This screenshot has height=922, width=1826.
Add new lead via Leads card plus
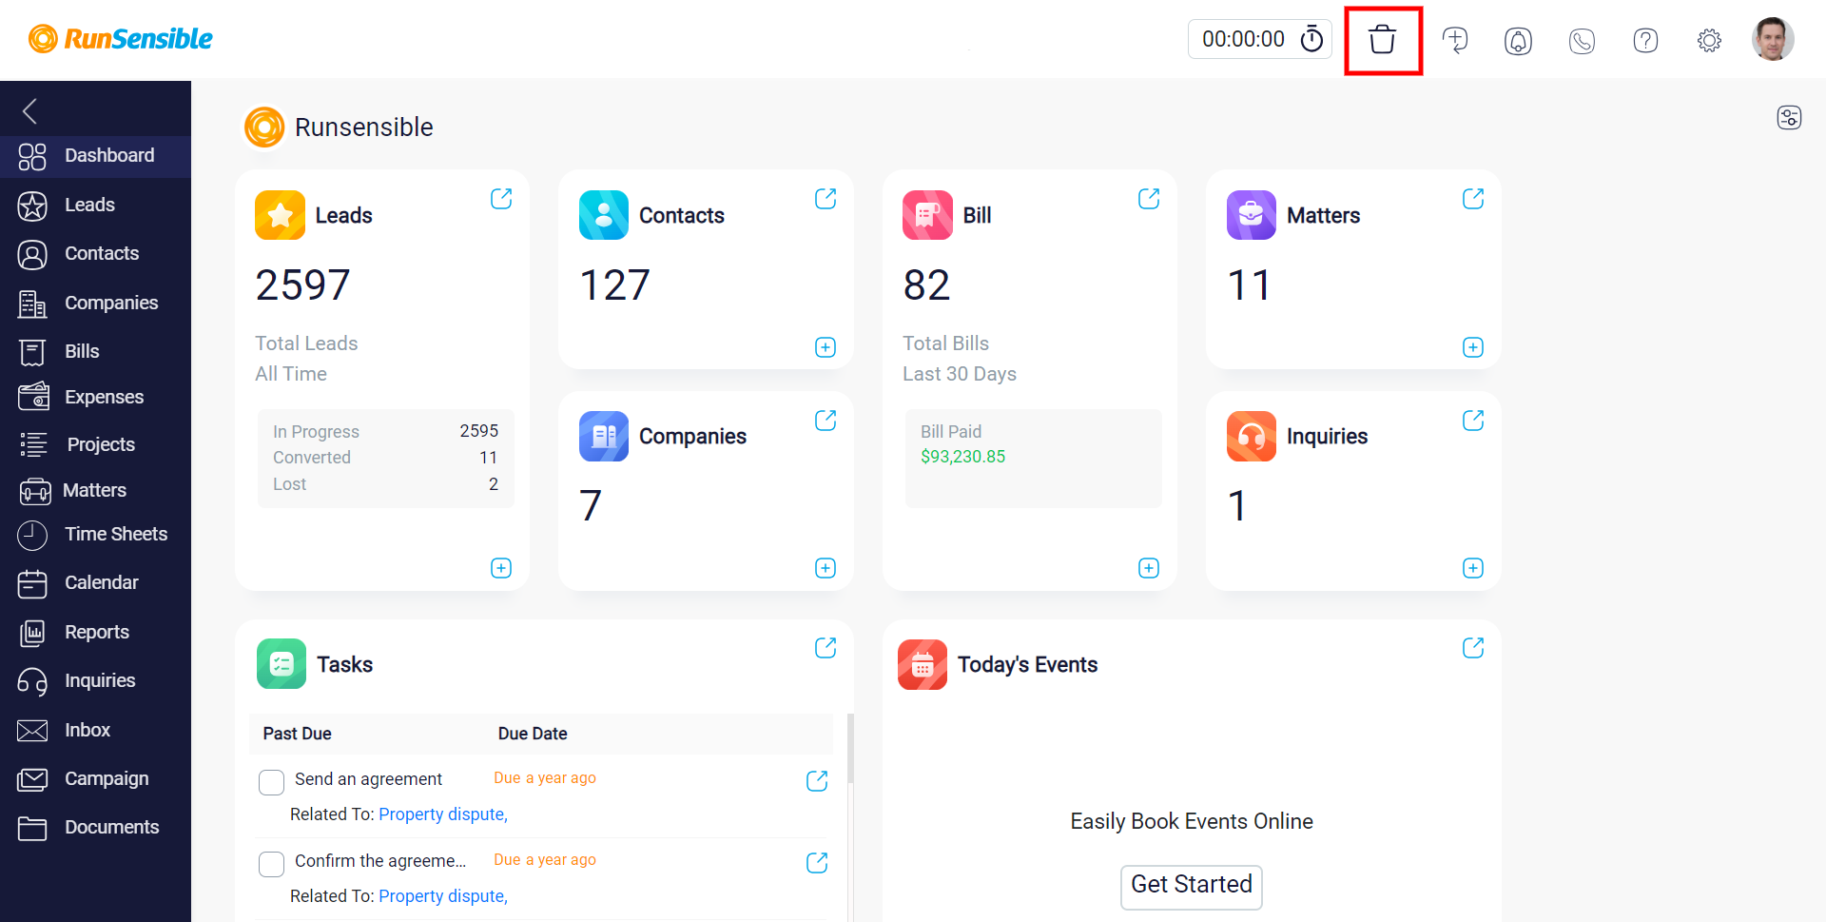coord(501,568)
